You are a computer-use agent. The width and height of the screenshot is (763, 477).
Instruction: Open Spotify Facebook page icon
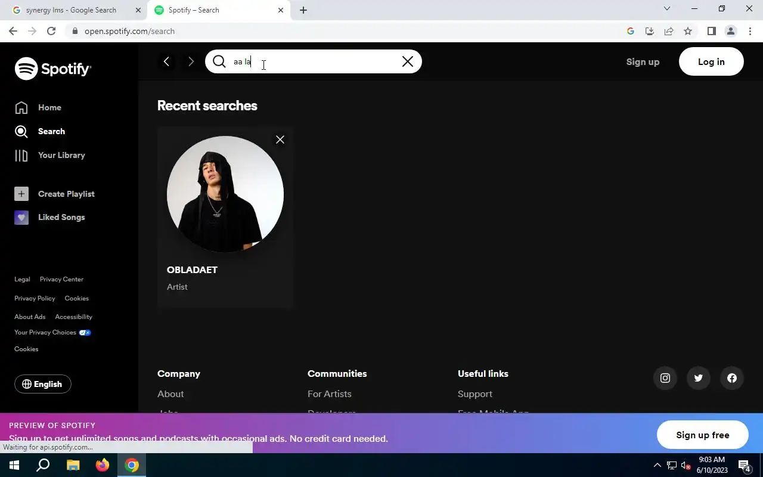click(732, 378)
